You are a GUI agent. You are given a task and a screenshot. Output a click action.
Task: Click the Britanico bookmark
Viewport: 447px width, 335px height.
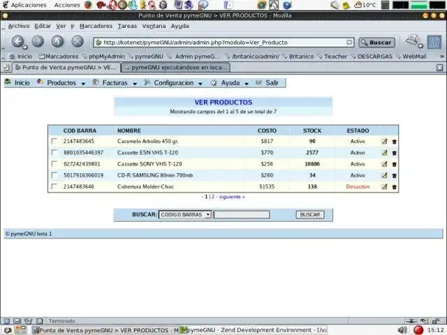tap(298, 57)
